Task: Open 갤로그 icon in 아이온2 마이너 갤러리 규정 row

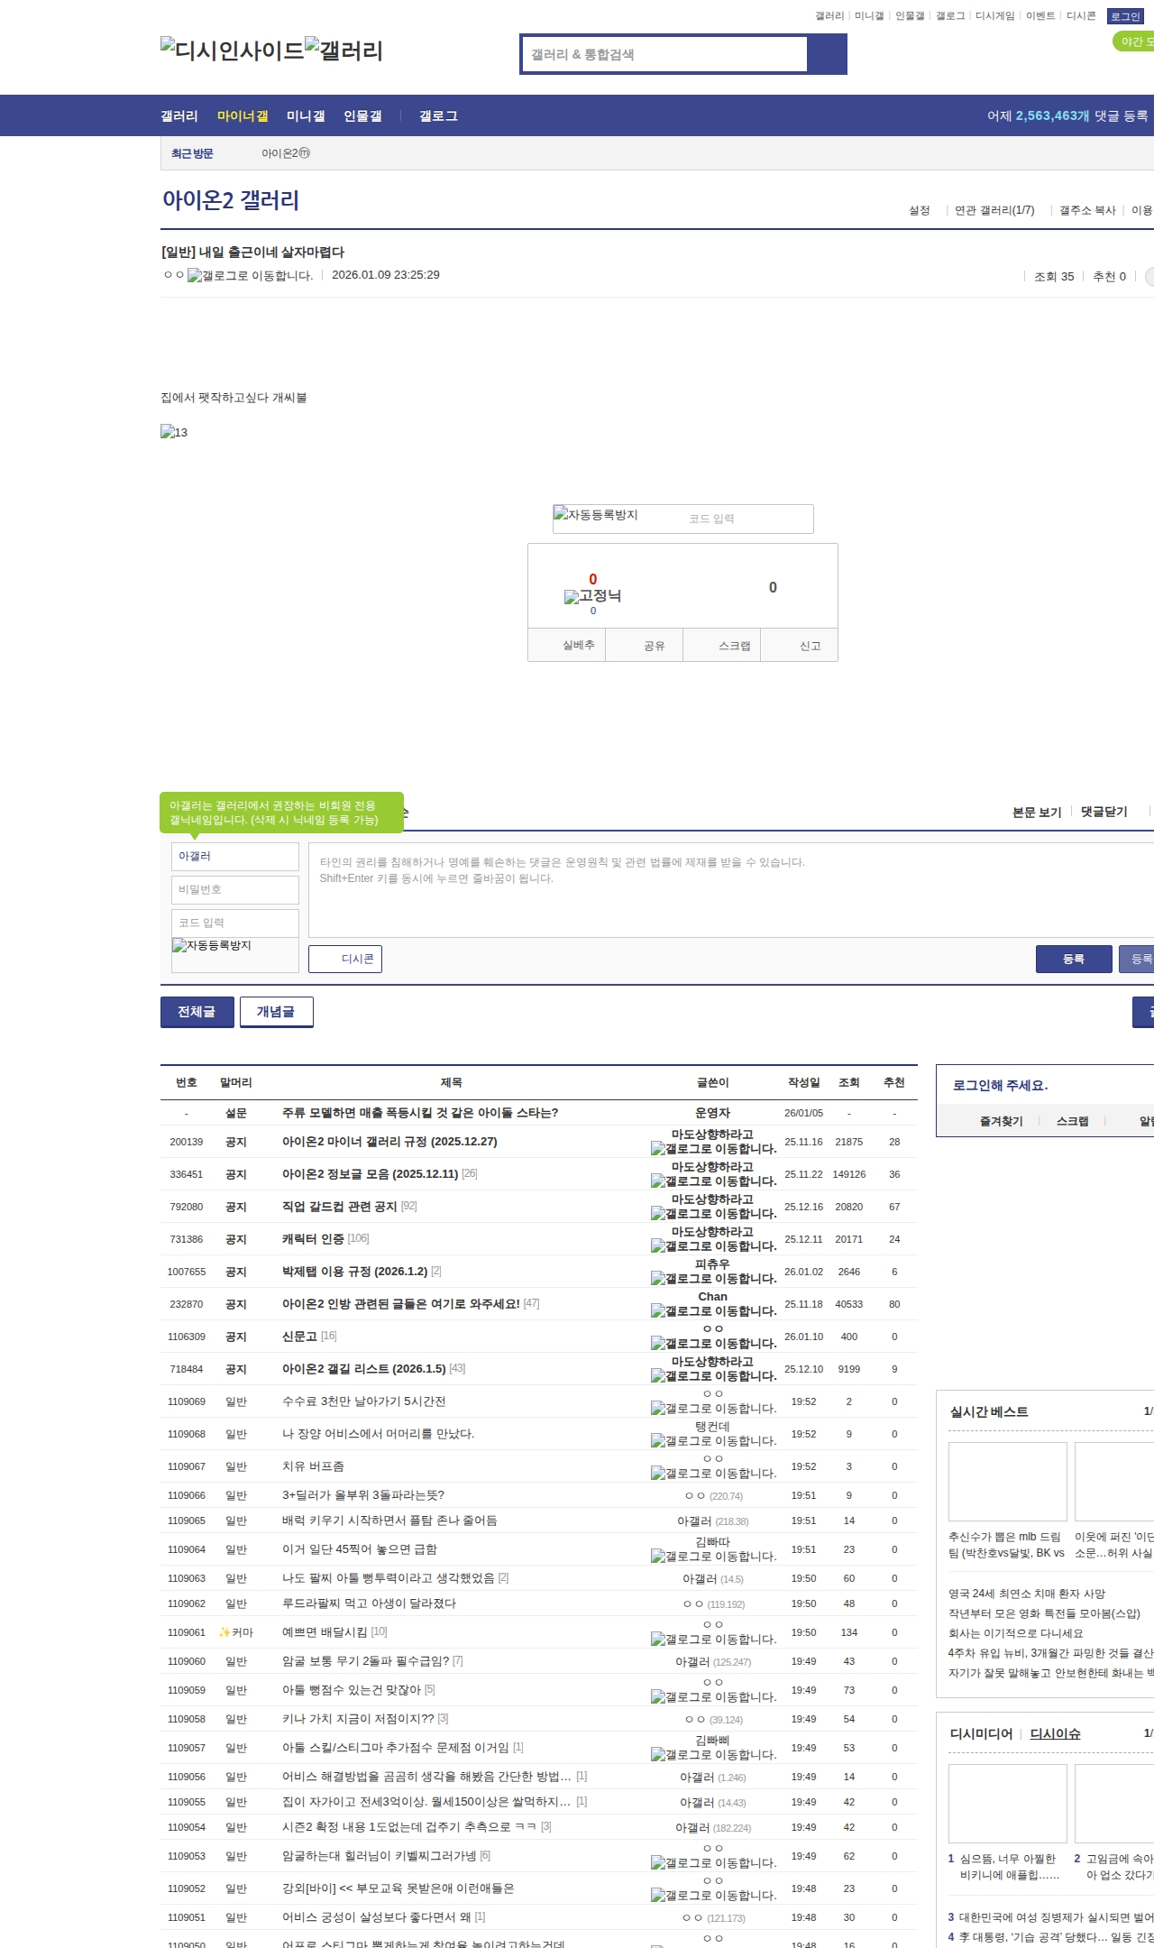Action: pyautogui.click(x=713, y=1149)
